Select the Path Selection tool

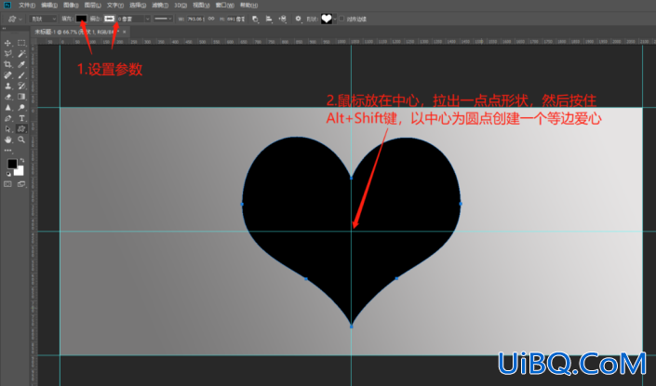tap(7, 128)
